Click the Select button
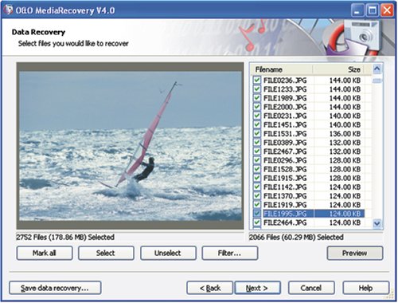The image size is (398, 303). pos(106,253)
